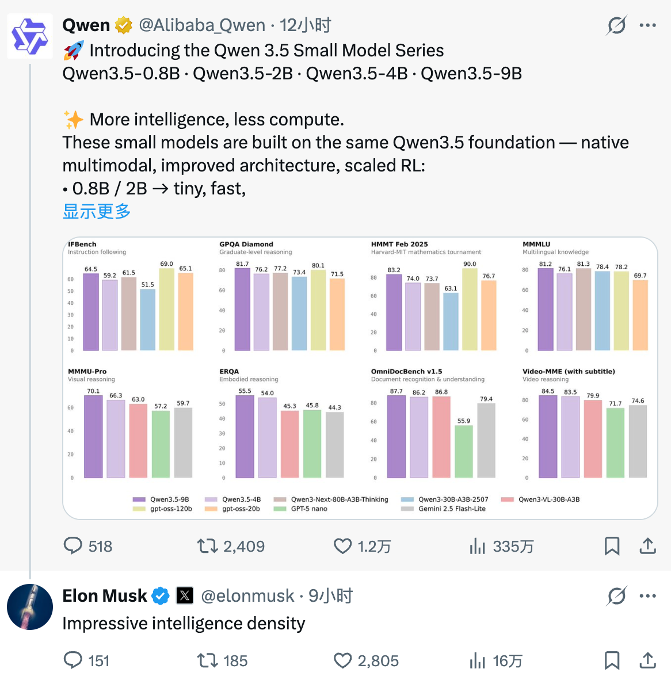Repost the Qwen announcement
This screenshot has height=680, width=671.
[x=206, y=546]
